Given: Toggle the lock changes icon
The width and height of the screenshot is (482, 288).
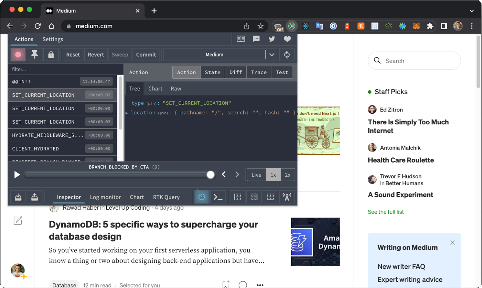Looking at the screenshot, I should 51,55.
